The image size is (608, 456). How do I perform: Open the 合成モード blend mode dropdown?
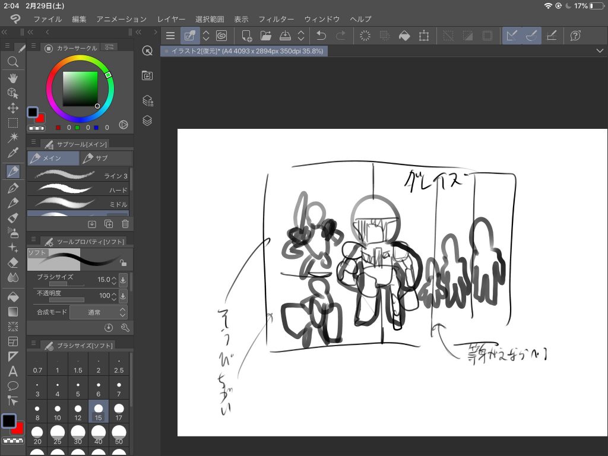[99, 312]
